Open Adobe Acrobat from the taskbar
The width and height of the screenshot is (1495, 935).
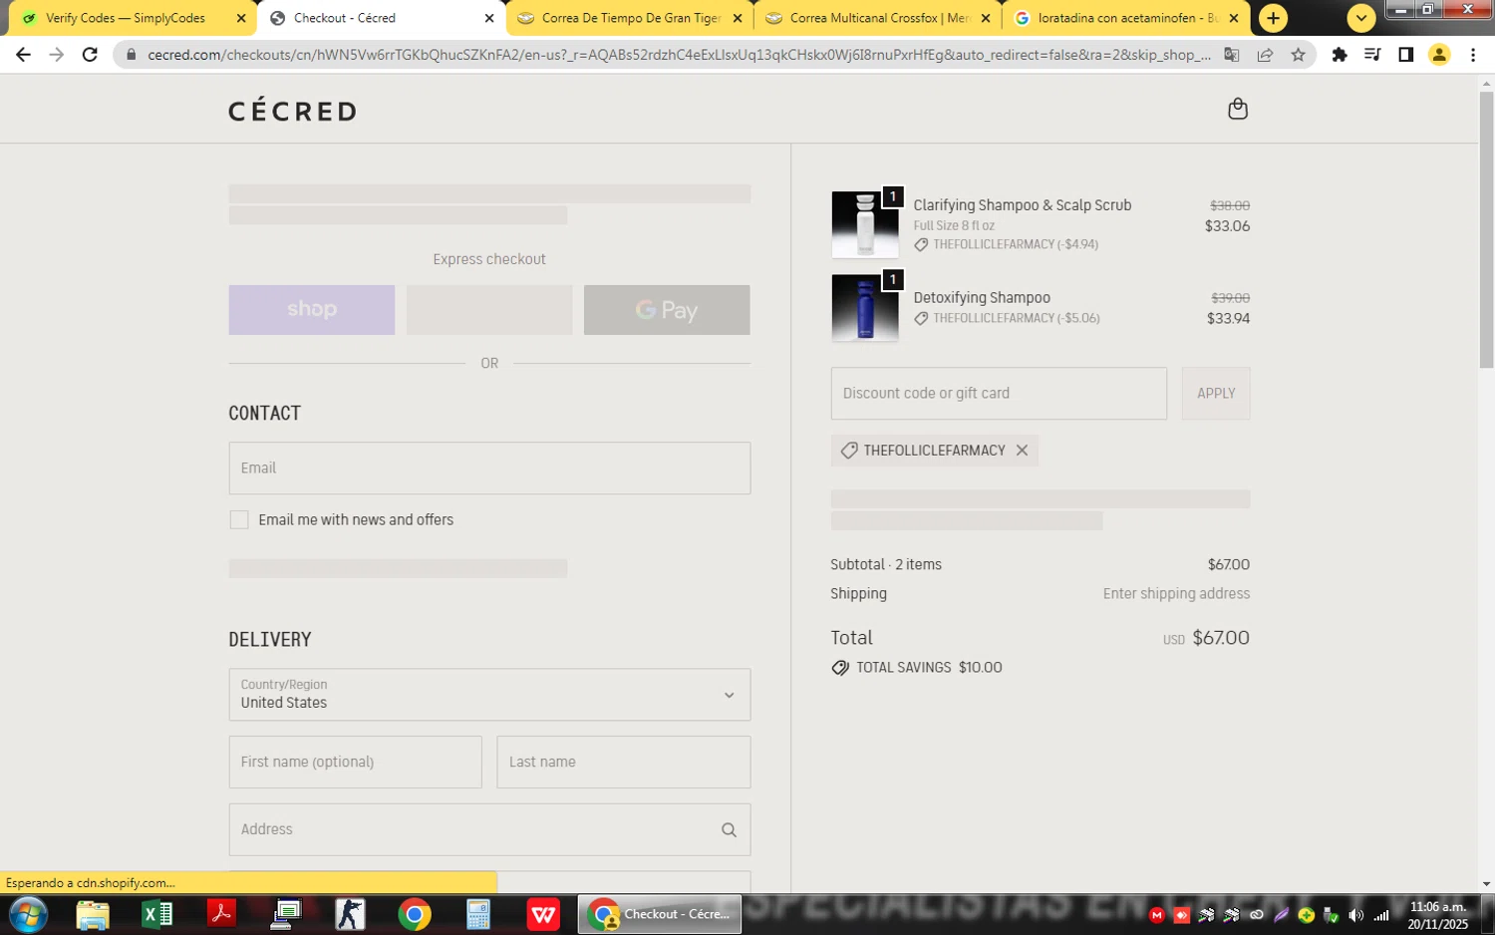(x=221, y=914)
